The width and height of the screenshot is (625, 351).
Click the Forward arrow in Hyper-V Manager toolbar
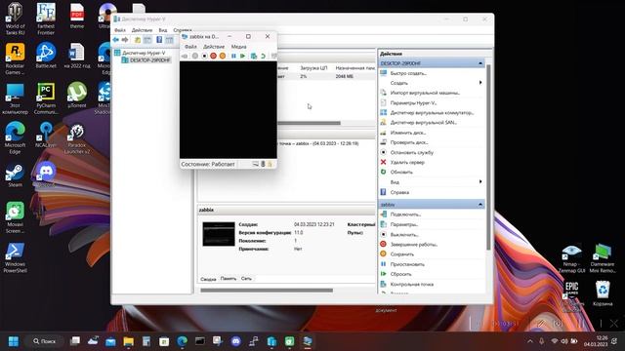125,40
